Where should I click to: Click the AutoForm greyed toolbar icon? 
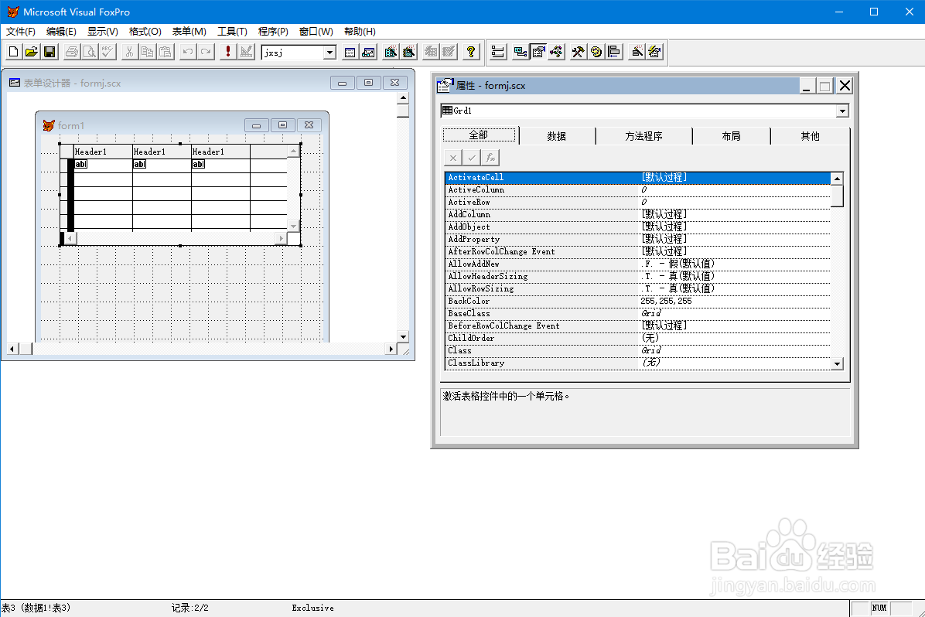point(432,52)
